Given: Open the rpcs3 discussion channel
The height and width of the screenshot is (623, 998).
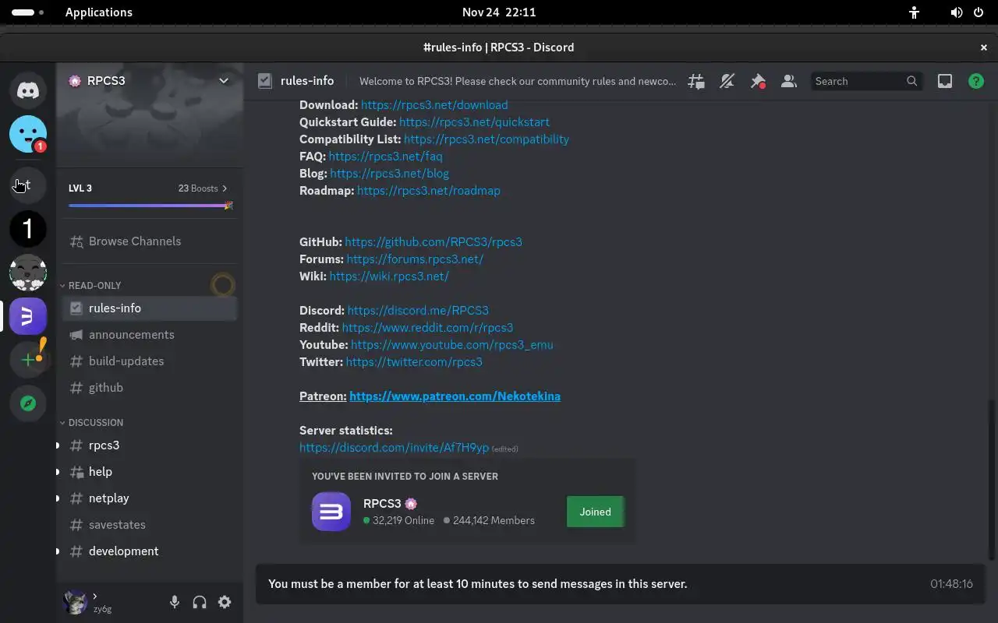Looking at the screenshot, I should click(150, 445).
